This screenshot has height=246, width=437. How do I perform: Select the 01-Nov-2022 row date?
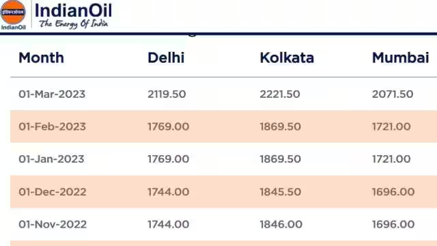click(x=53, y=224)
